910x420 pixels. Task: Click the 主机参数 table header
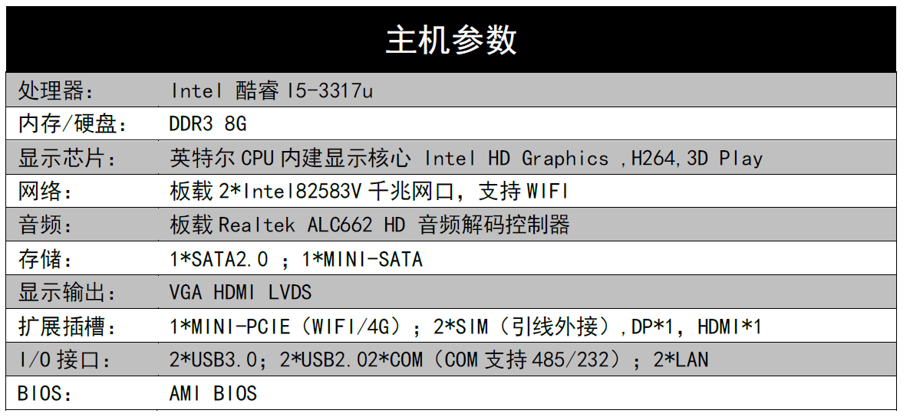(451, 40)
